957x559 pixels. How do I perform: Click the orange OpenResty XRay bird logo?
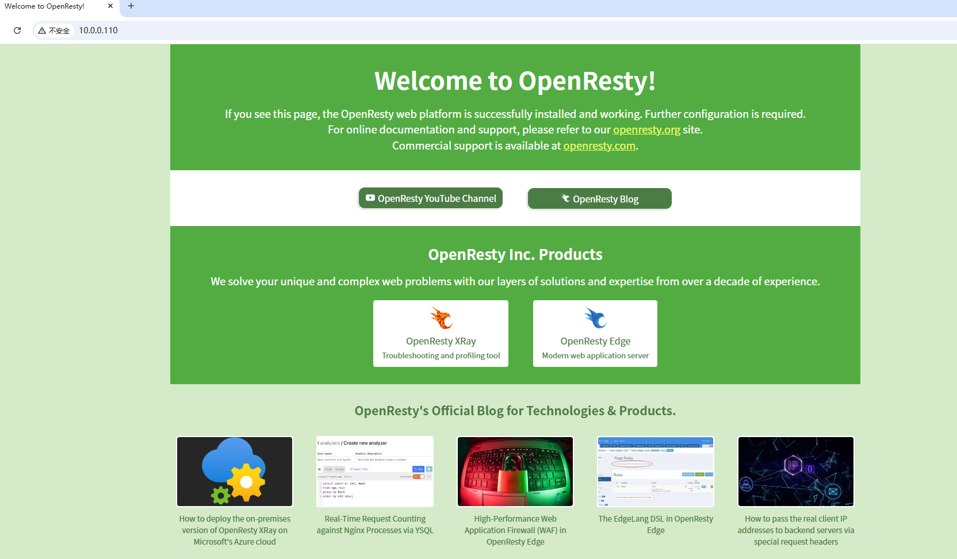441,318
